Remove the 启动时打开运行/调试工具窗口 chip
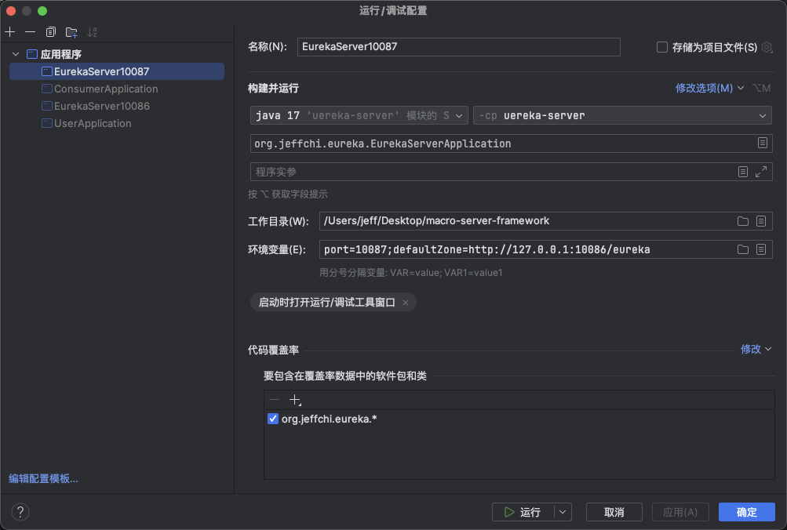Image resolution: width=787 pixels, height=530 pixels. 406,303
